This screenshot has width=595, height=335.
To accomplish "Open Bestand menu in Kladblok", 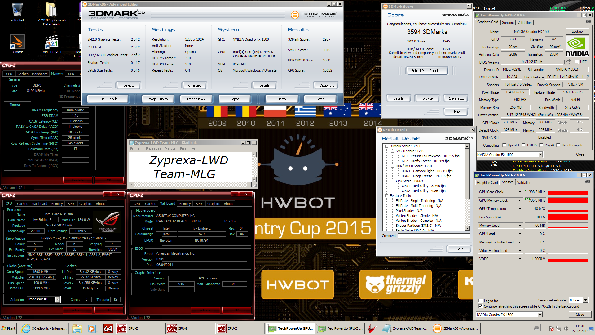I will point(136,149).
